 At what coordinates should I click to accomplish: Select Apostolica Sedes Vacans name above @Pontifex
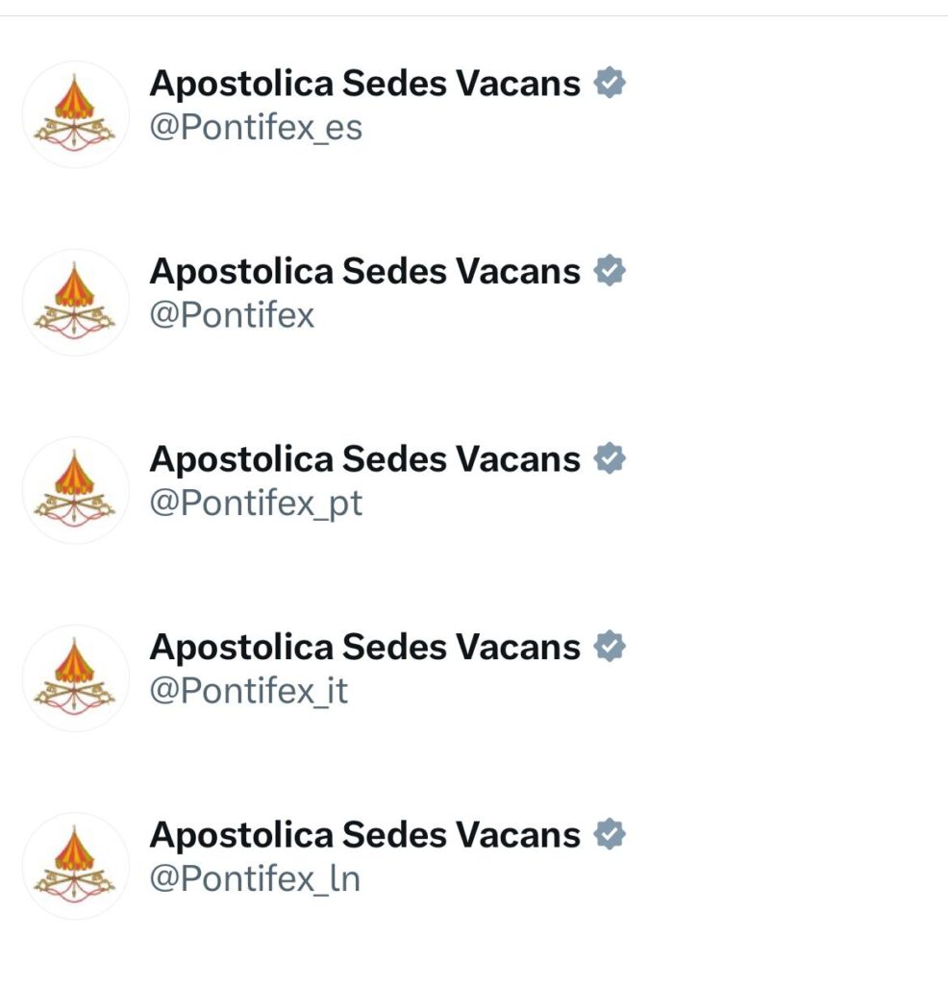365,272
